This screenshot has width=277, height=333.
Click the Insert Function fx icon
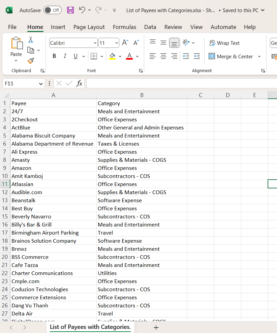point(79,83)
